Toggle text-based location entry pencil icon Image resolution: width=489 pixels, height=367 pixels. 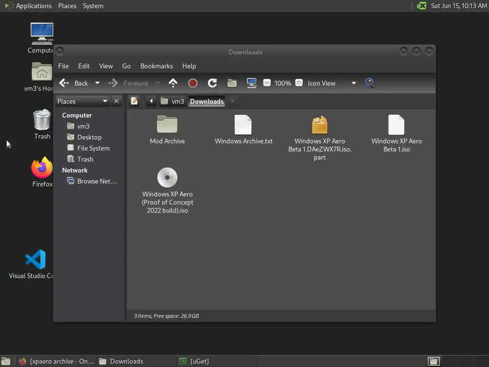click(x=134, y=101)
